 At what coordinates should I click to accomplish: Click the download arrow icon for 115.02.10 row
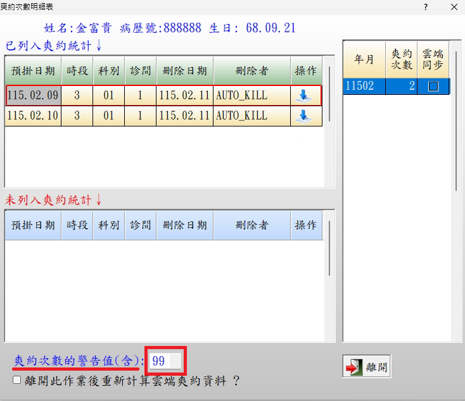(305, 116)
